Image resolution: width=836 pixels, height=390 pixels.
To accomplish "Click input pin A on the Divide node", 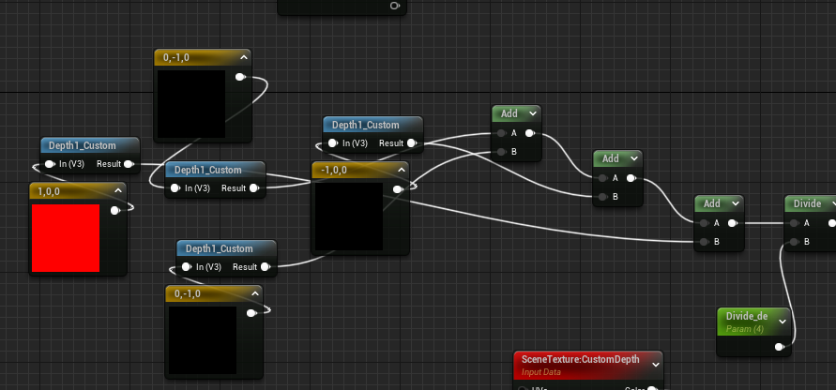I will pyautogui.click(x=794, y=223).
